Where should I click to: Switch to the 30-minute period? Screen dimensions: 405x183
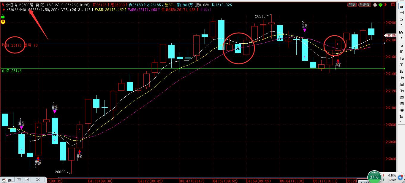[x=402, y=65]
